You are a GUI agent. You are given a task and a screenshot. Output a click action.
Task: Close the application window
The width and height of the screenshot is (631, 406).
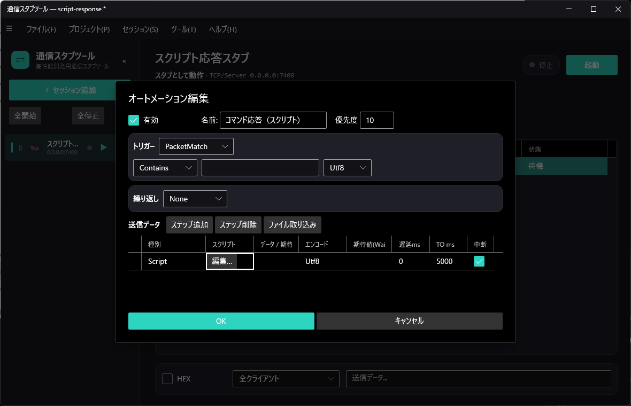tap(618, 9)
